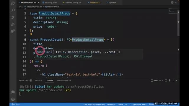The width and height of the screenshot is (189, 106).
Task: Open the terminal launch profile dropdown
Action: (162, 80)
